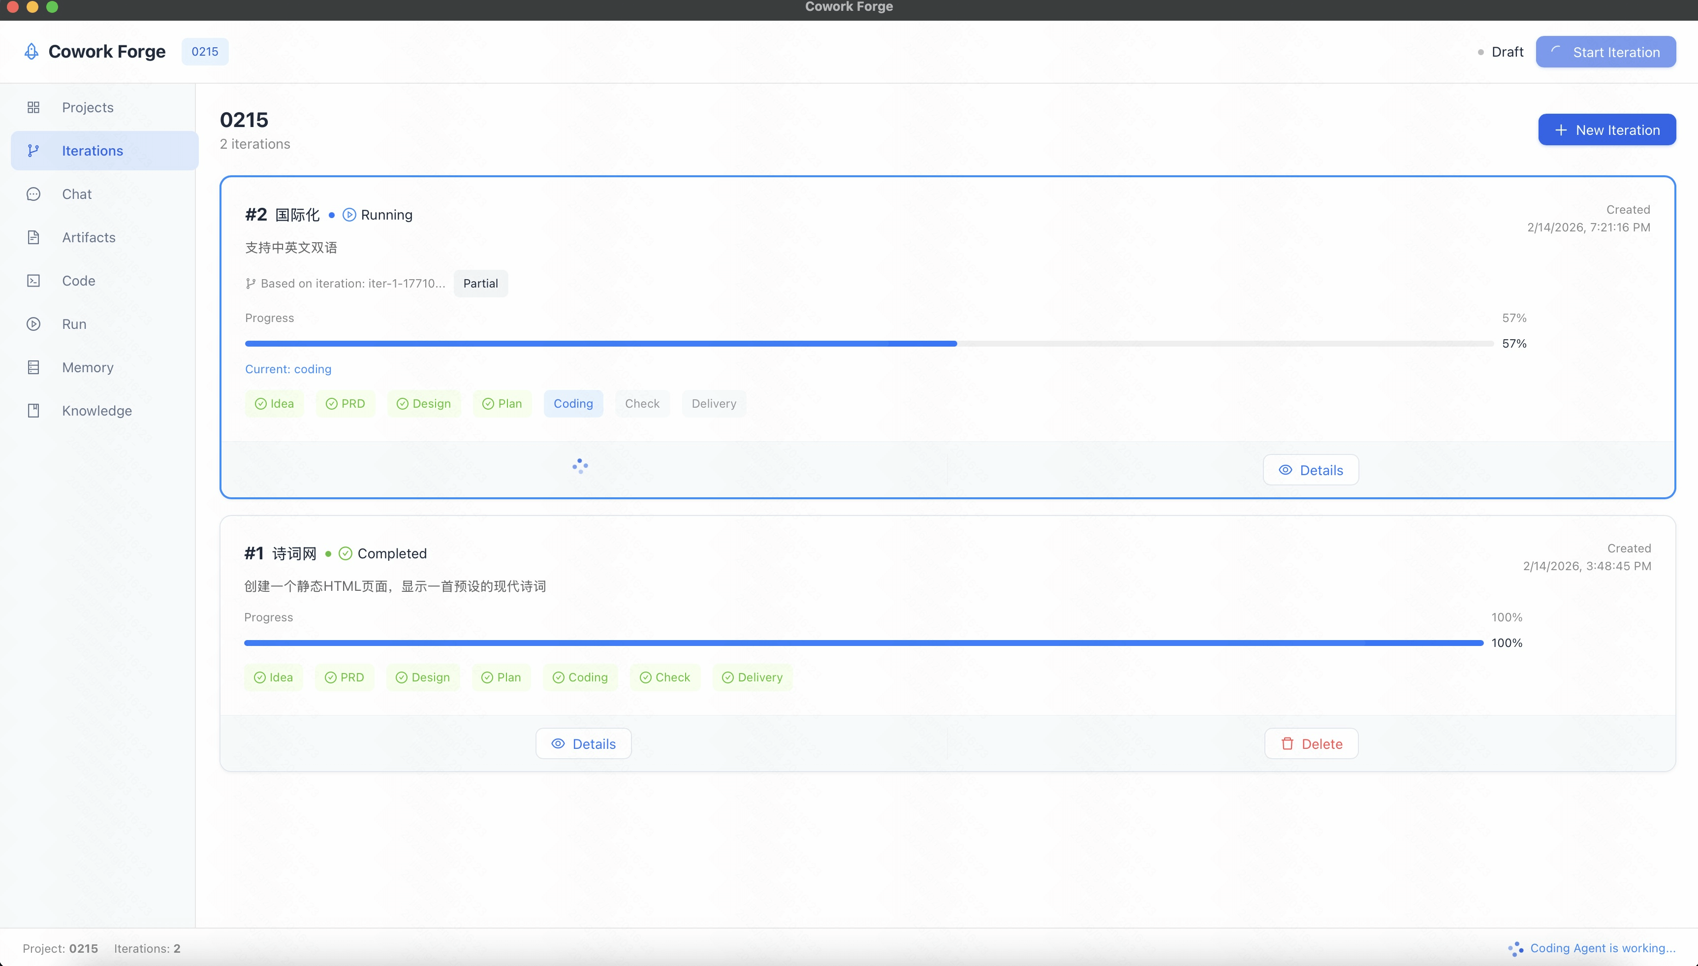The image size is (1698, 966).
Task: Open the Code section
Action: (78, 280)
